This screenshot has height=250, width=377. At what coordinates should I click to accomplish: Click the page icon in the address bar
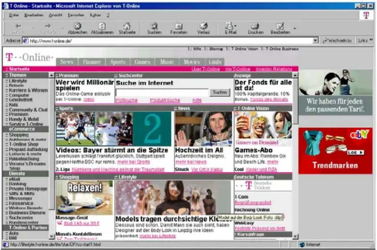(x=26, y=41)
